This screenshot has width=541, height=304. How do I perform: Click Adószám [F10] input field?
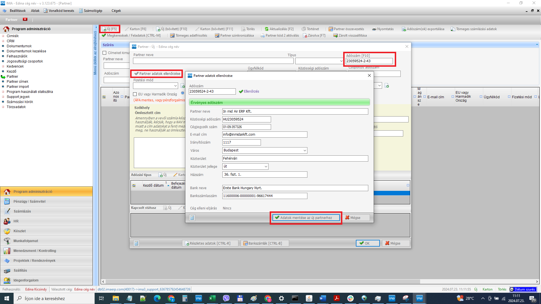click(x=368, y=61)
